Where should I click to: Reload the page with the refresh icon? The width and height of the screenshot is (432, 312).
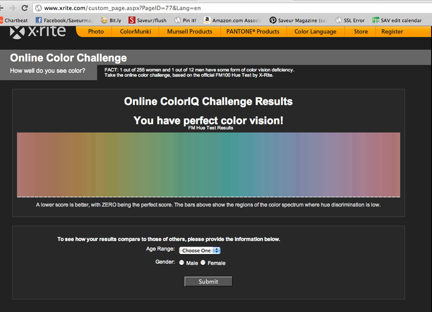[25, 8]
